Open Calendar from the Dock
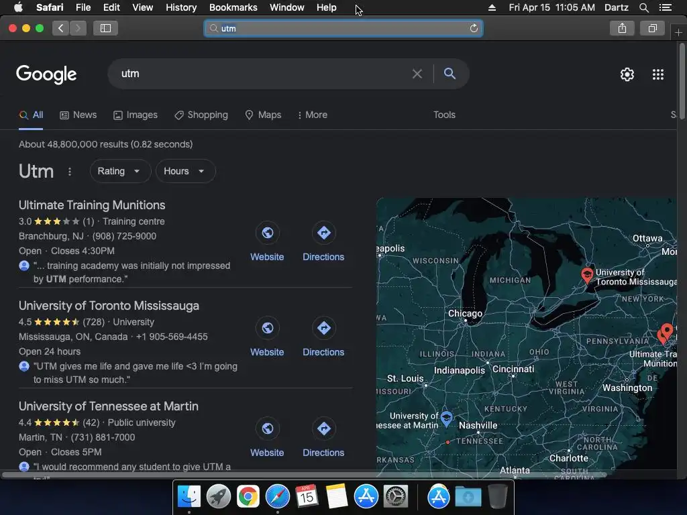This screenshot has width=687, height=515. pos(307,497)
